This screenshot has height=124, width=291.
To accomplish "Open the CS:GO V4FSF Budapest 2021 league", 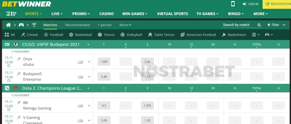I will point(51,44).
